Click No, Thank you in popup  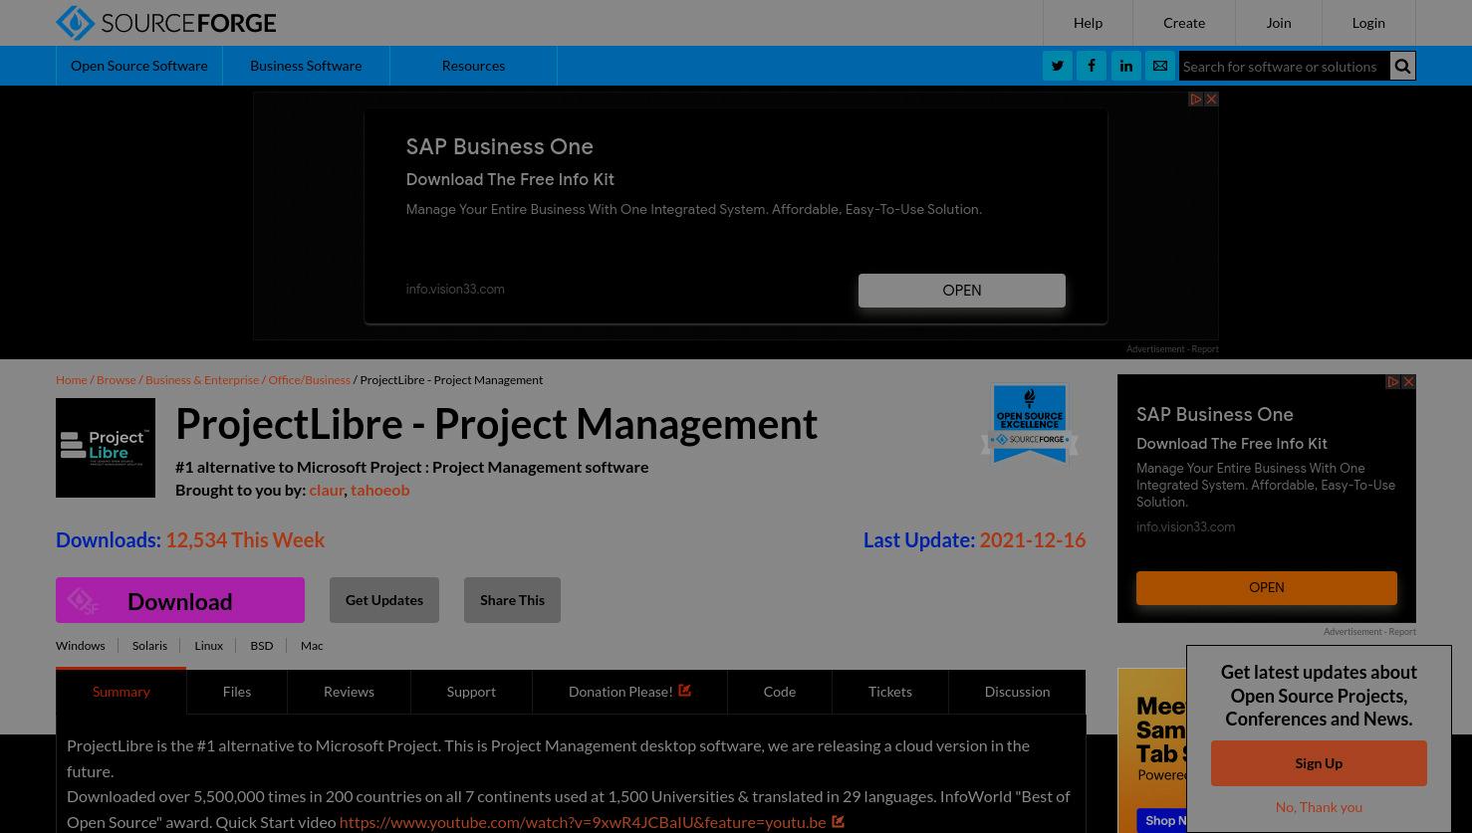coord(1319,807)
